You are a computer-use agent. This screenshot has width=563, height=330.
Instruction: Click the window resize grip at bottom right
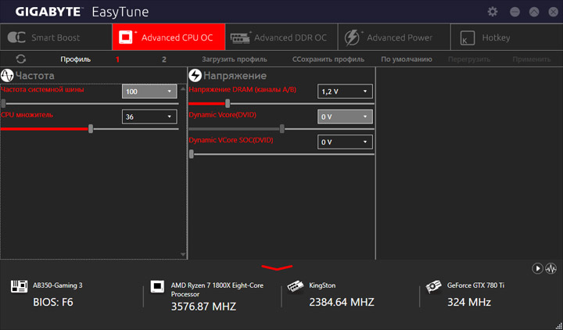point(558,325)
